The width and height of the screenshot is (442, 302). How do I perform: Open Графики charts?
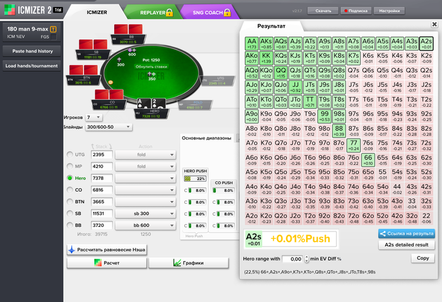pos(189,263)
